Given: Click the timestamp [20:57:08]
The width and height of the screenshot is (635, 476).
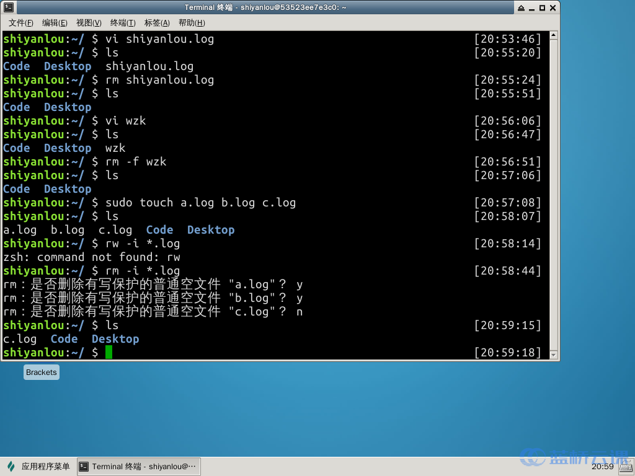Looking at the screenshot, I should pyautogui.click(x=507, y=203).
